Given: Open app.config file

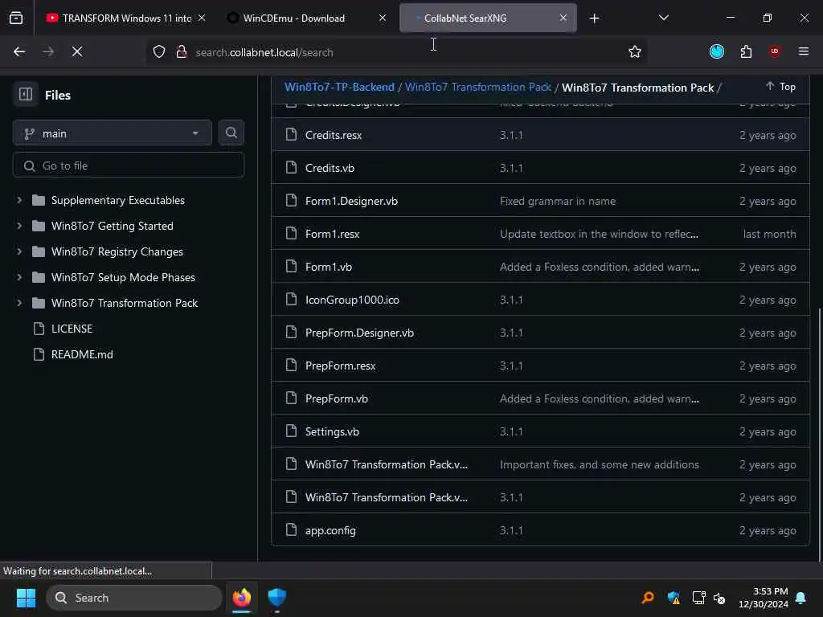Looking at the screenshot, I should (x=330, y=530).
